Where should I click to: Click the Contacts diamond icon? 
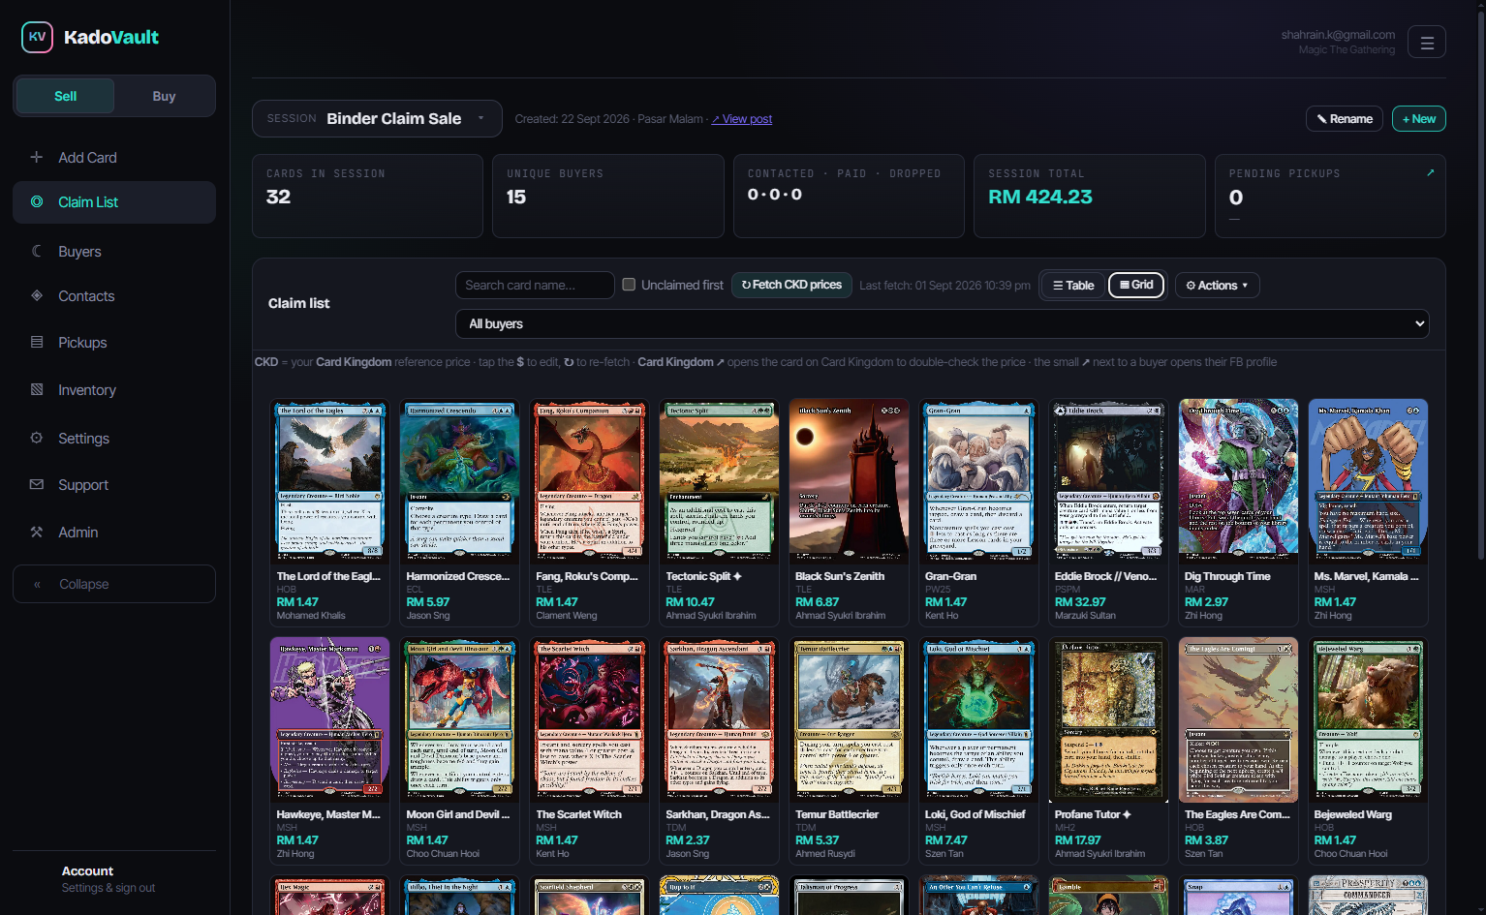pos(37,295)
